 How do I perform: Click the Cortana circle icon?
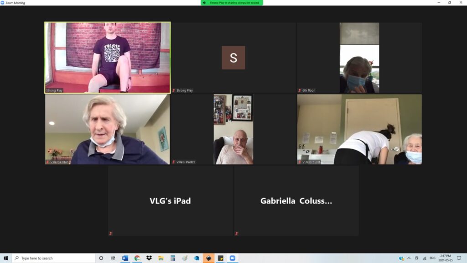(x=101, y=258)
